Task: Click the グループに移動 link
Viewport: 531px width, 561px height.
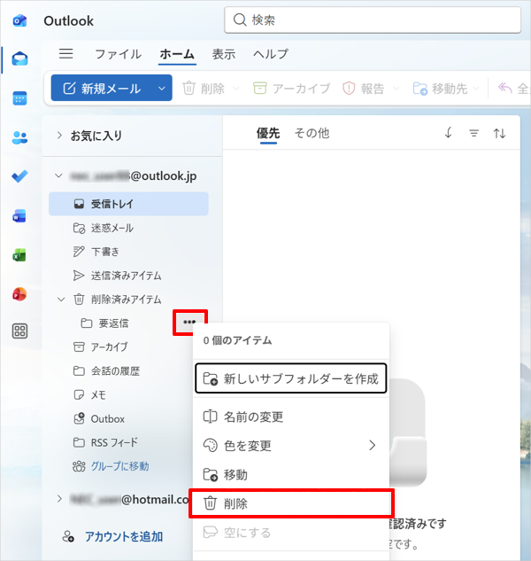Action: (x=119, y=466)
